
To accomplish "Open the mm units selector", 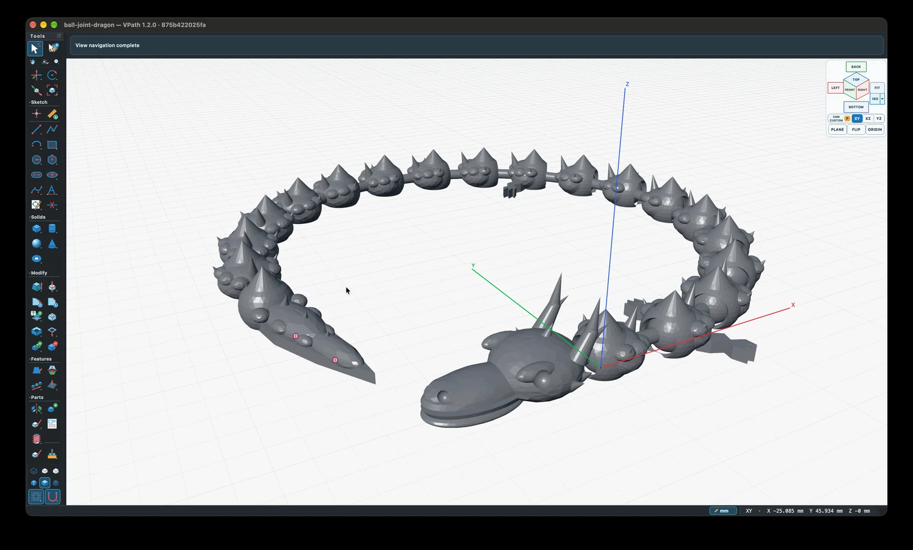I will click(x=723, y=511).
